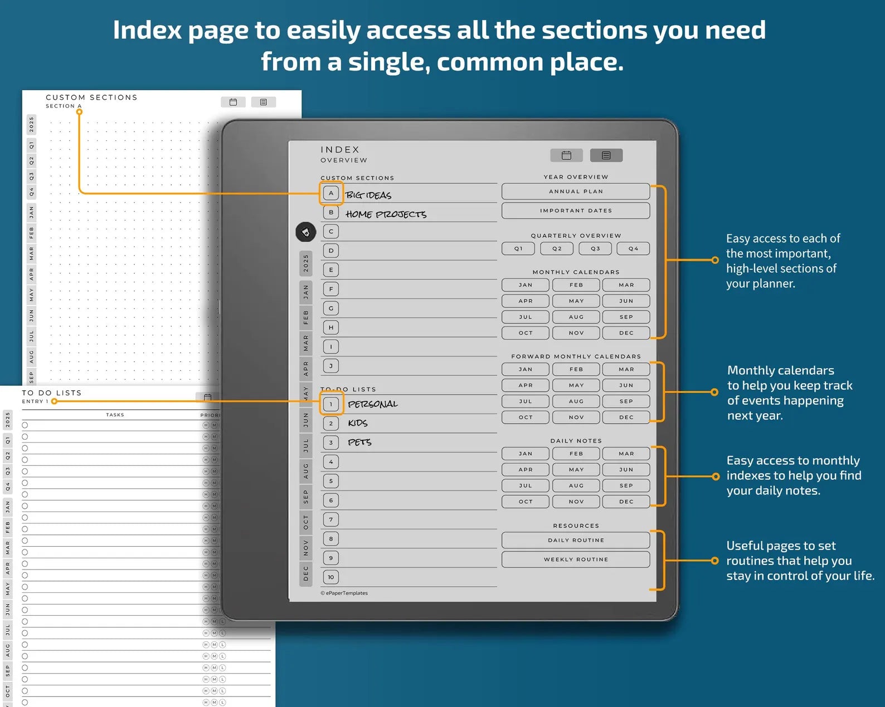Viewport: 885px width, 707px height.
Task: Open NOV under Daily Notes
Action: coord(576,502)
